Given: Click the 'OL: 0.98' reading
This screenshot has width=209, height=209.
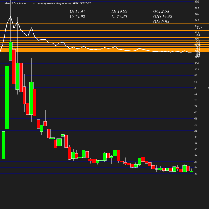Looking at the screenshot, I should coord(161,22).
